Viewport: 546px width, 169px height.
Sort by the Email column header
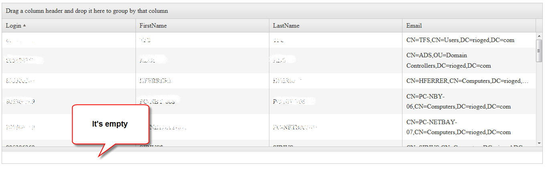tap(414, 26)
